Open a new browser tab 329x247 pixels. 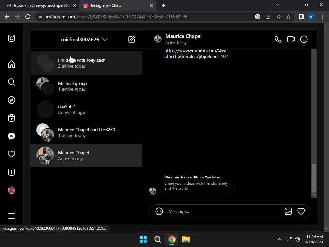point(164,5)
